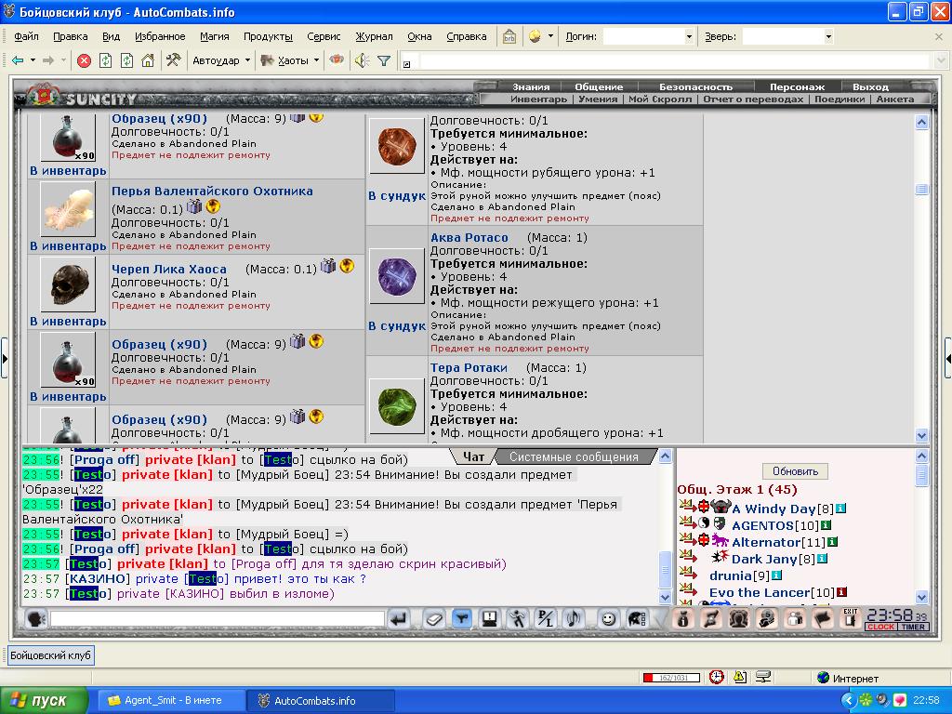Click the yellow drop icon beside Перья Валентайского Охотника
Viewport: 952px width, 714px height.
tap(213, 206)
